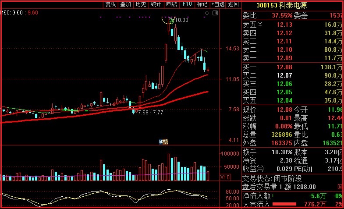This screenshot has width=344, height=209.
Task: Click the 交易状态: 闭市阶段 status line
Action: pyautogui.click(x=272, y=178)
